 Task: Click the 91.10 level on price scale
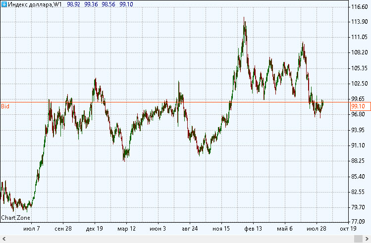click(359, 146)
